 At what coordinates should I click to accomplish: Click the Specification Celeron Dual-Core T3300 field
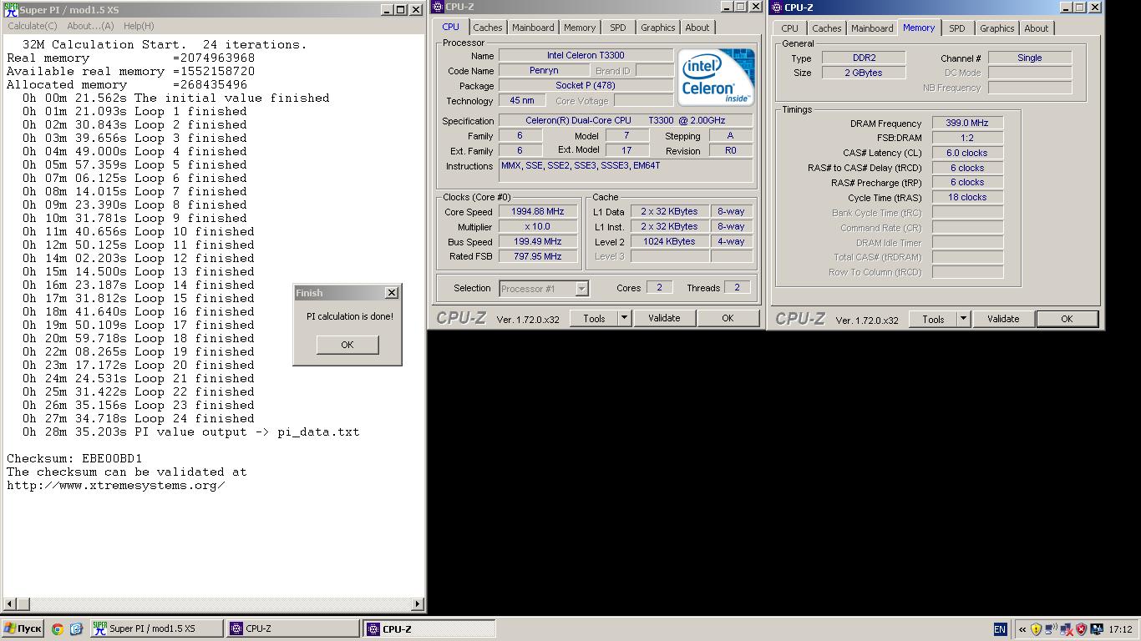(x=626, y=121)
